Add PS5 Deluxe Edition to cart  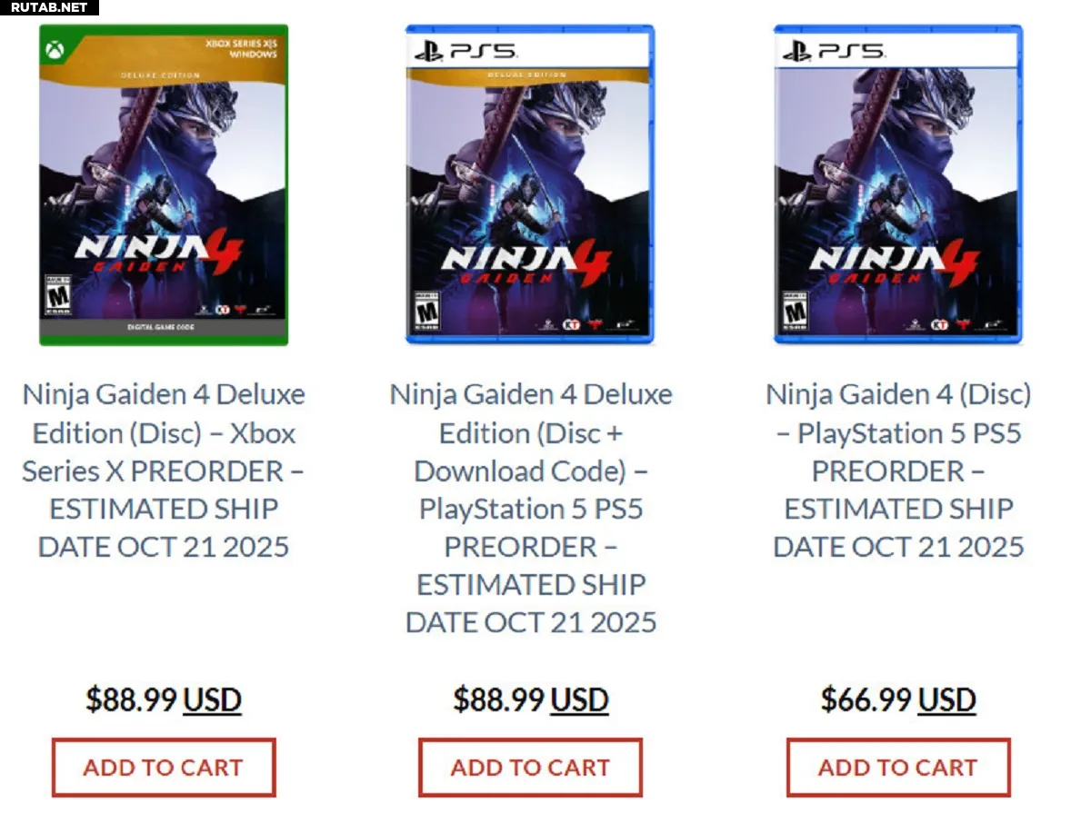[x=530, y=768]
